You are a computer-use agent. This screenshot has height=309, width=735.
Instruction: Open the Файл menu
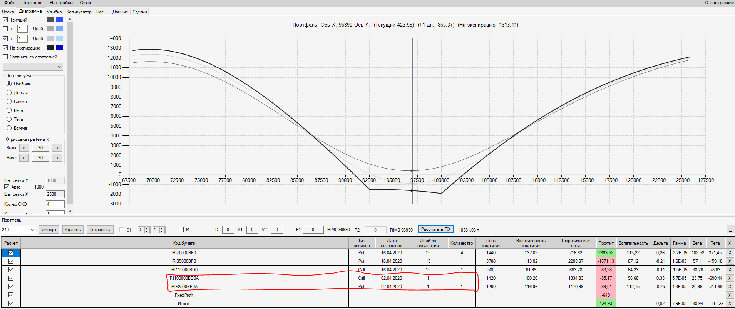(x=10, y=3)
